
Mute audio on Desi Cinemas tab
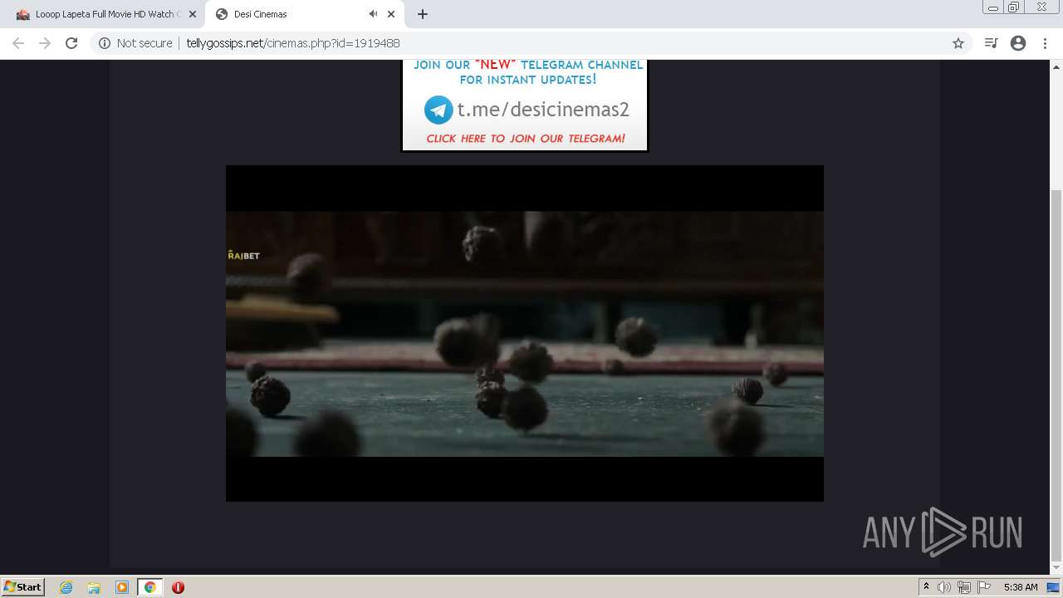click(373, 14)
